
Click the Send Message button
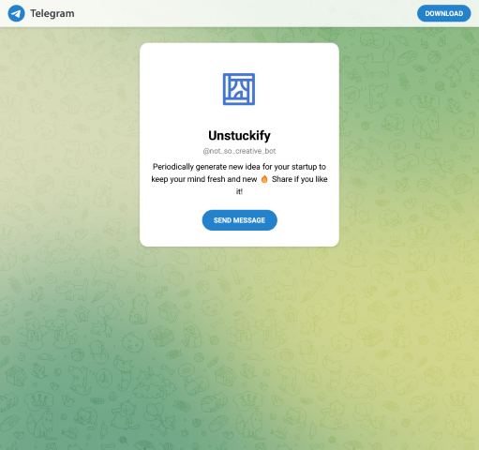tap(239, 220)
